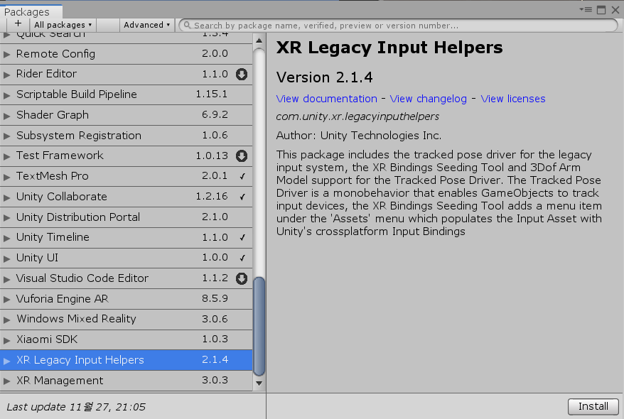Image resolution: width=624 pixels, height=419 pixels.
Task: Click Author: Unity Technologies Inc. text
Action: (359, 136)
